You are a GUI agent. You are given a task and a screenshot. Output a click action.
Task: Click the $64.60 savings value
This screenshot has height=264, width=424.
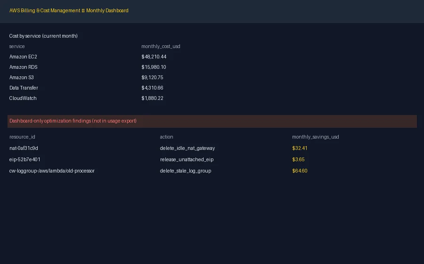pyautogui.click(x=300, y=171)
